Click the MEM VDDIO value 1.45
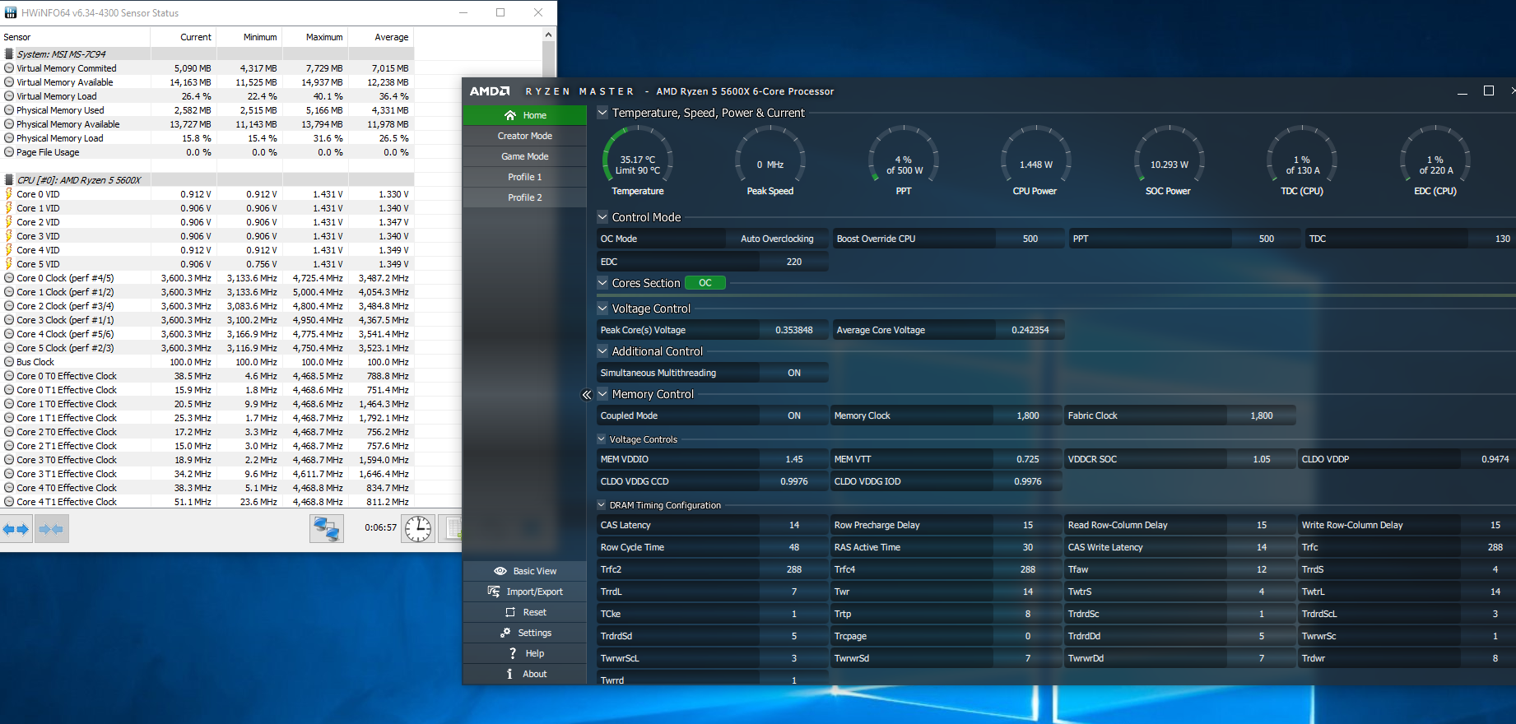Screen dimensions: 1516x724 (794, 459)
